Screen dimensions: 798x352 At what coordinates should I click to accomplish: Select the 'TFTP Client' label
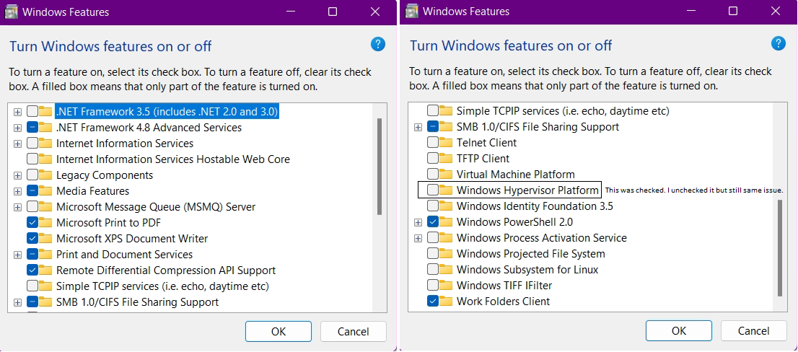coord(483,158)
